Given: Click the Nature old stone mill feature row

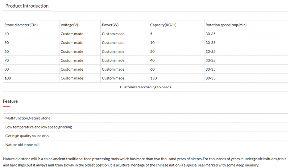Looking at the screenshot, I should (22, 145).
